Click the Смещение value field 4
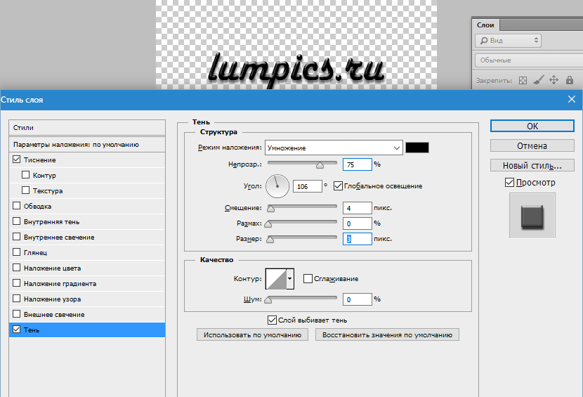 pyautogui.click(x=358, y=207)
